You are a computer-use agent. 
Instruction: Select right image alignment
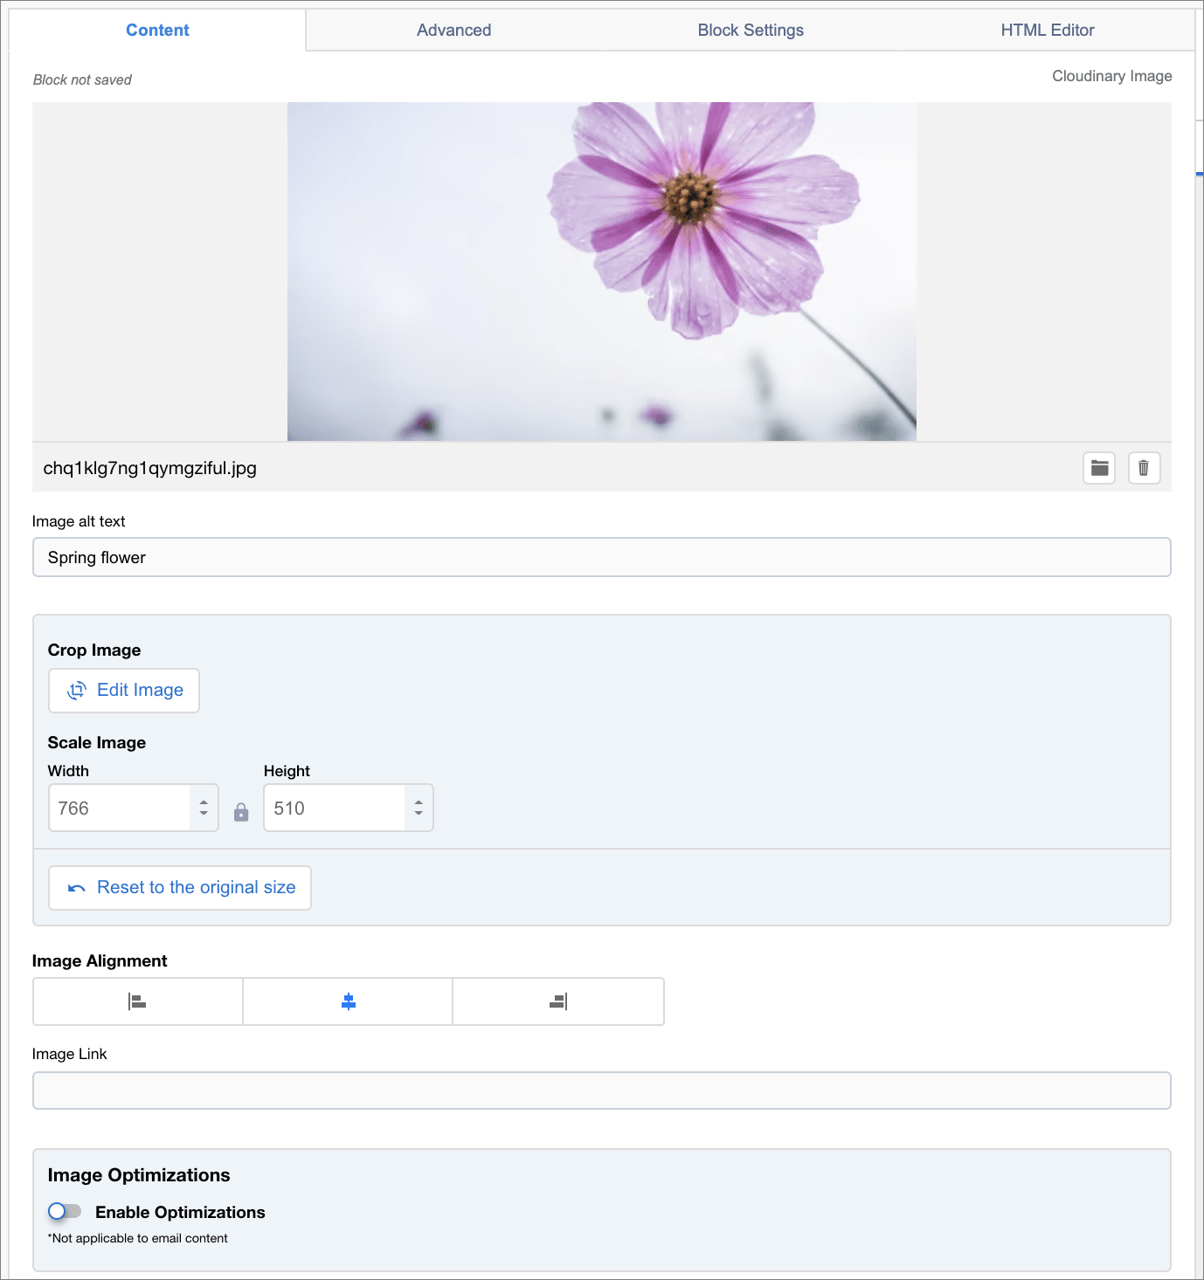point(558,1001)
